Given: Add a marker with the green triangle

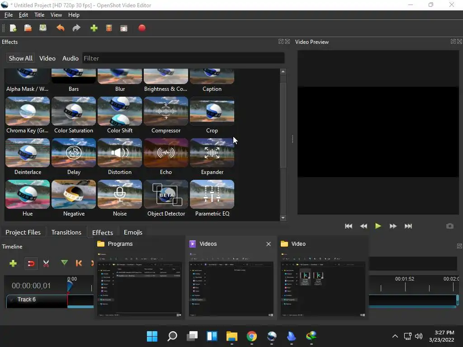Looking at the screenshot, I should click(64, 263).
